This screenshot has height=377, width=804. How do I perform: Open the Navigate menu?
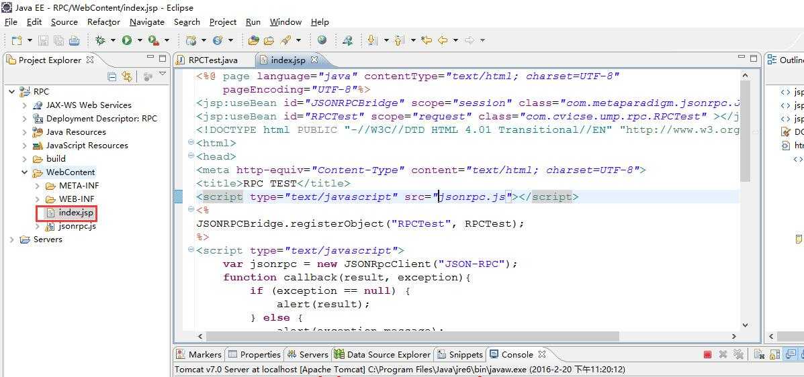pos(147,22)
